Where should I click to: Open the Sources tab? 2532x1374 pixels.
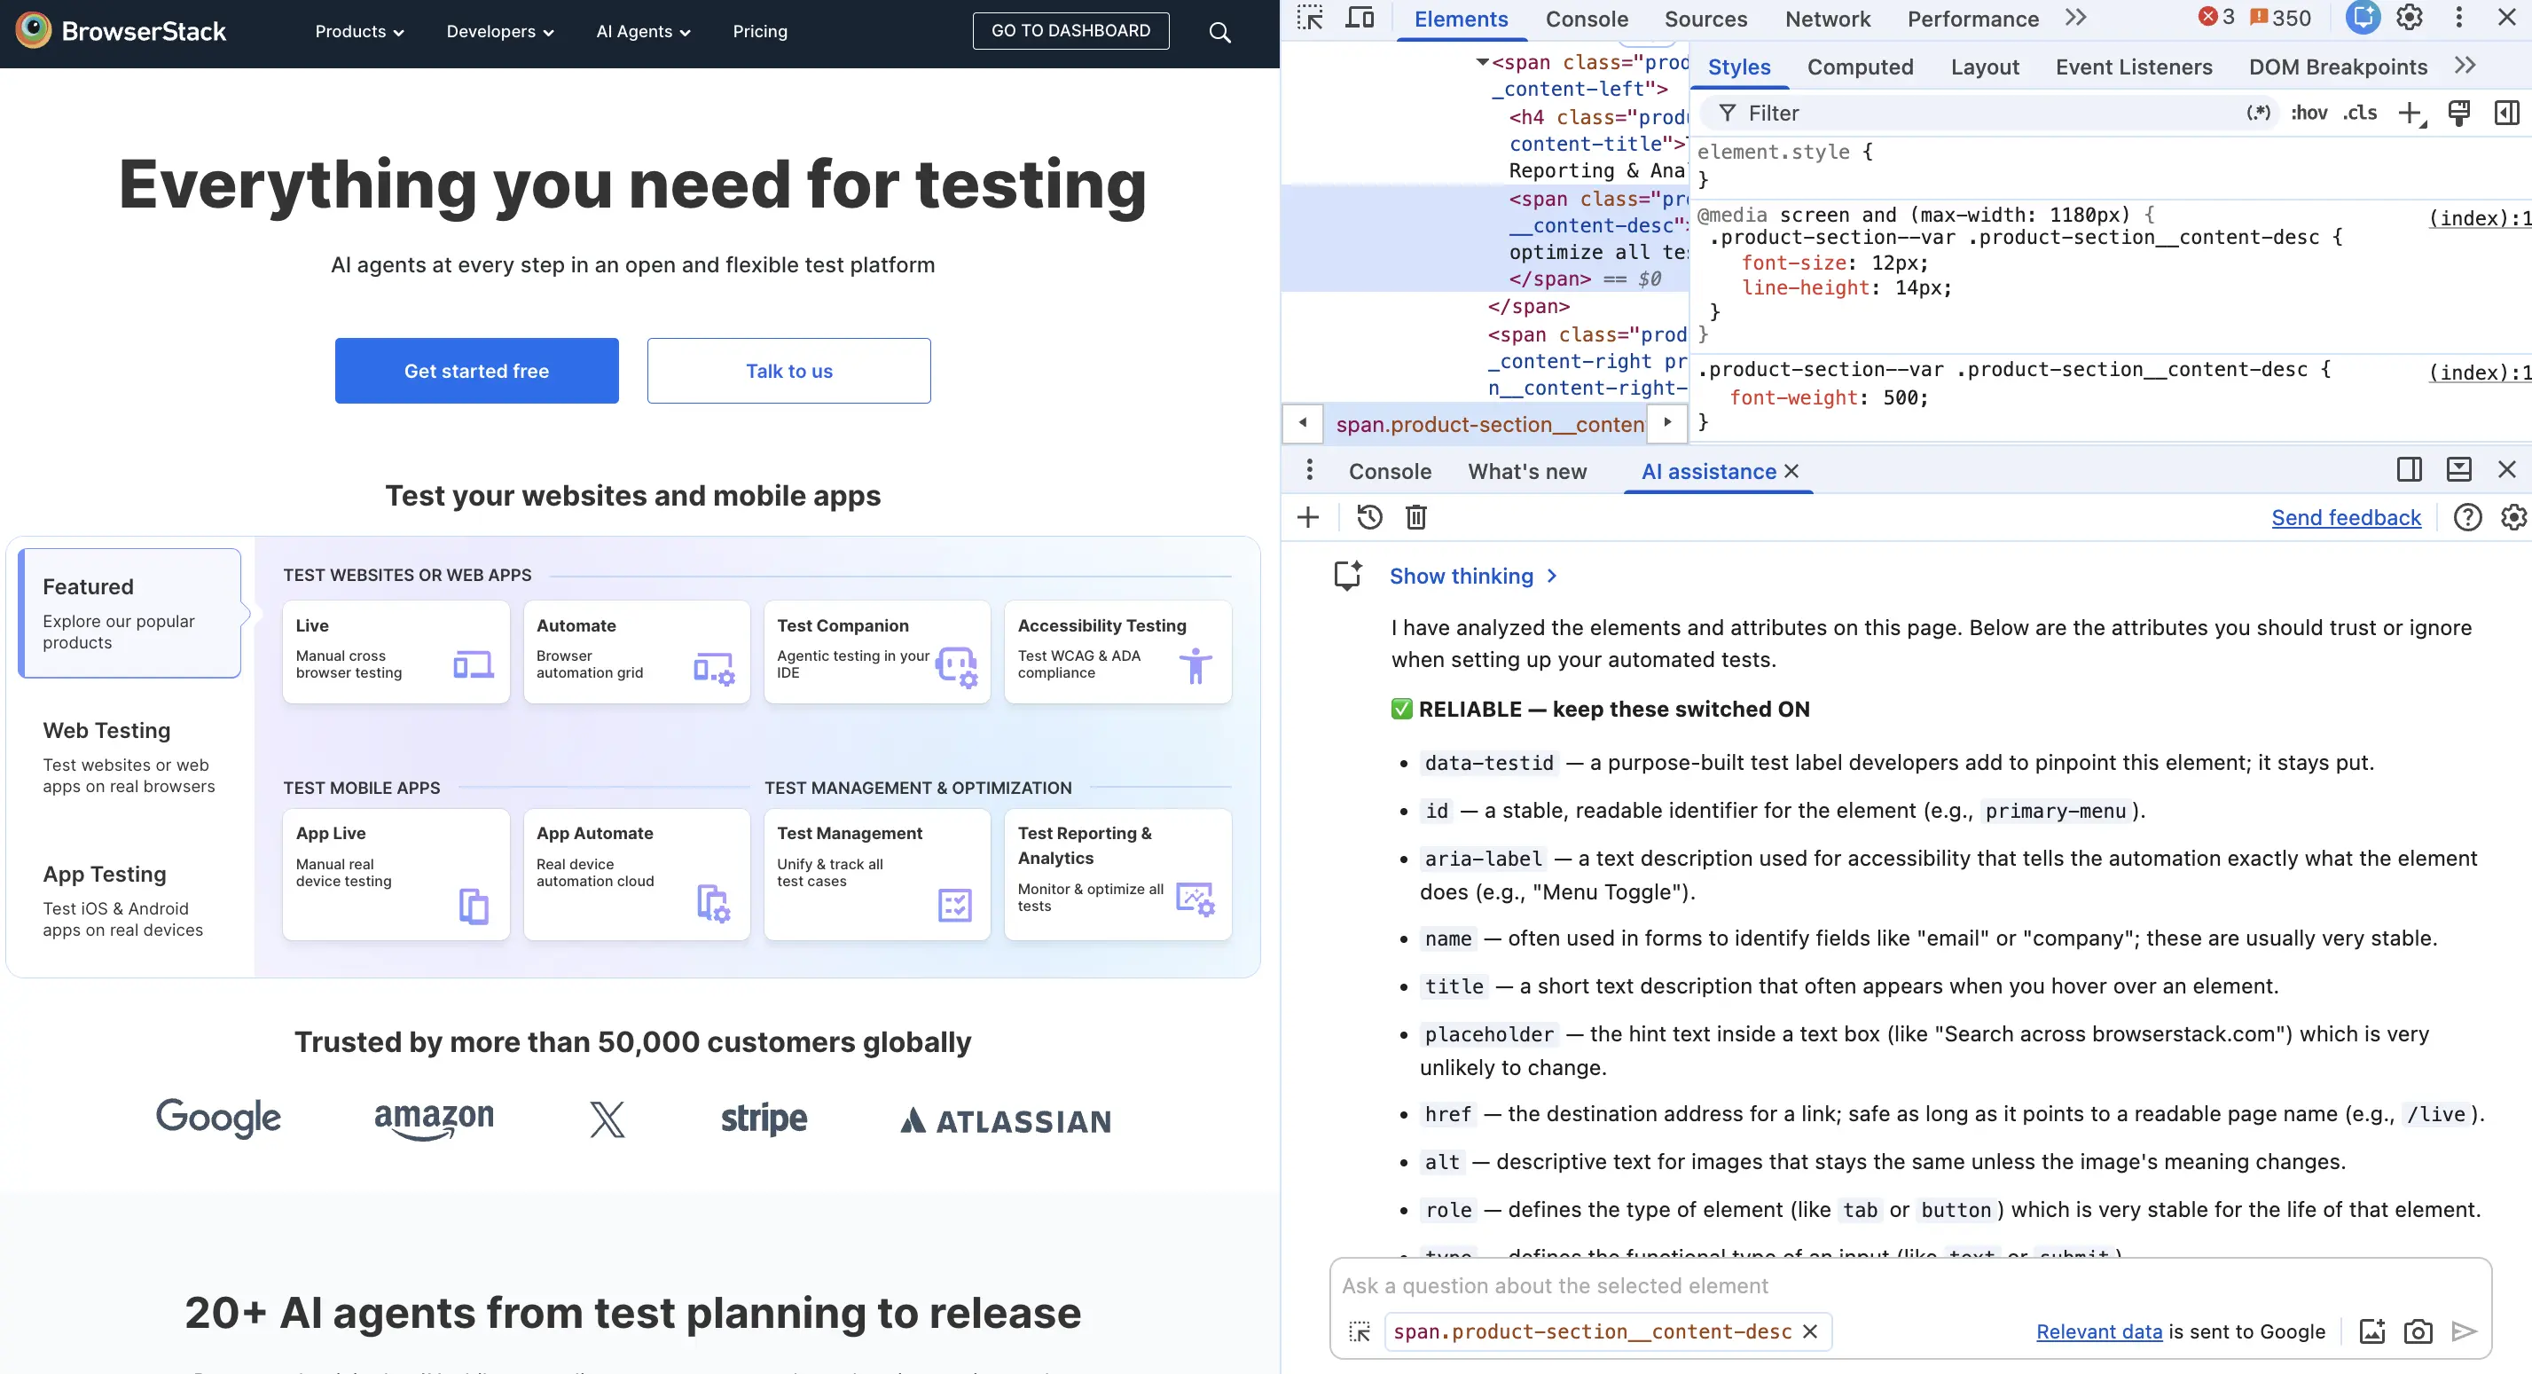click(x=1705, y=19)
